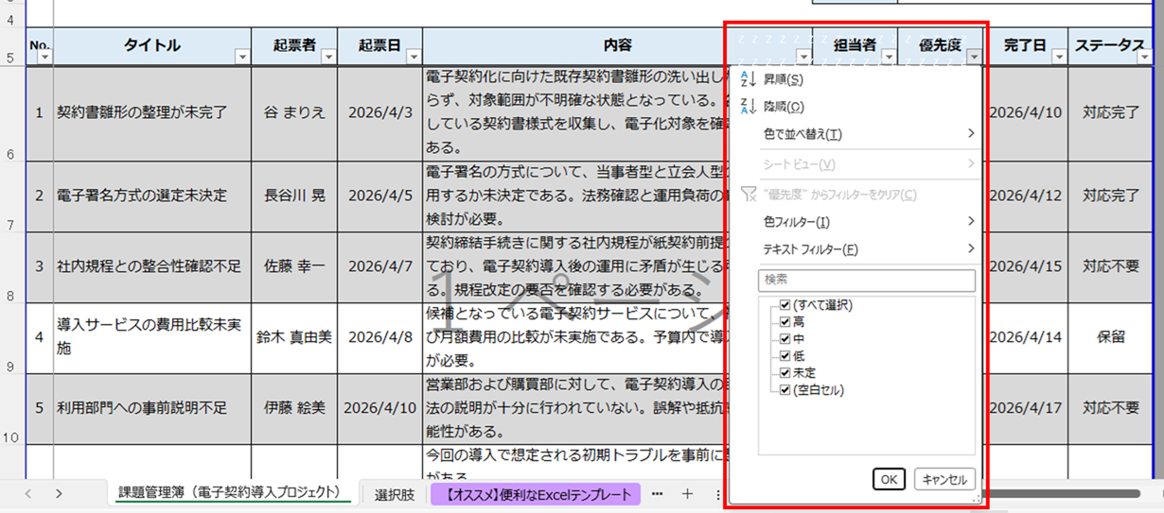Select 起票日 cell 2026/4/5
The image size is (1164, 513).
coord(379,197)
